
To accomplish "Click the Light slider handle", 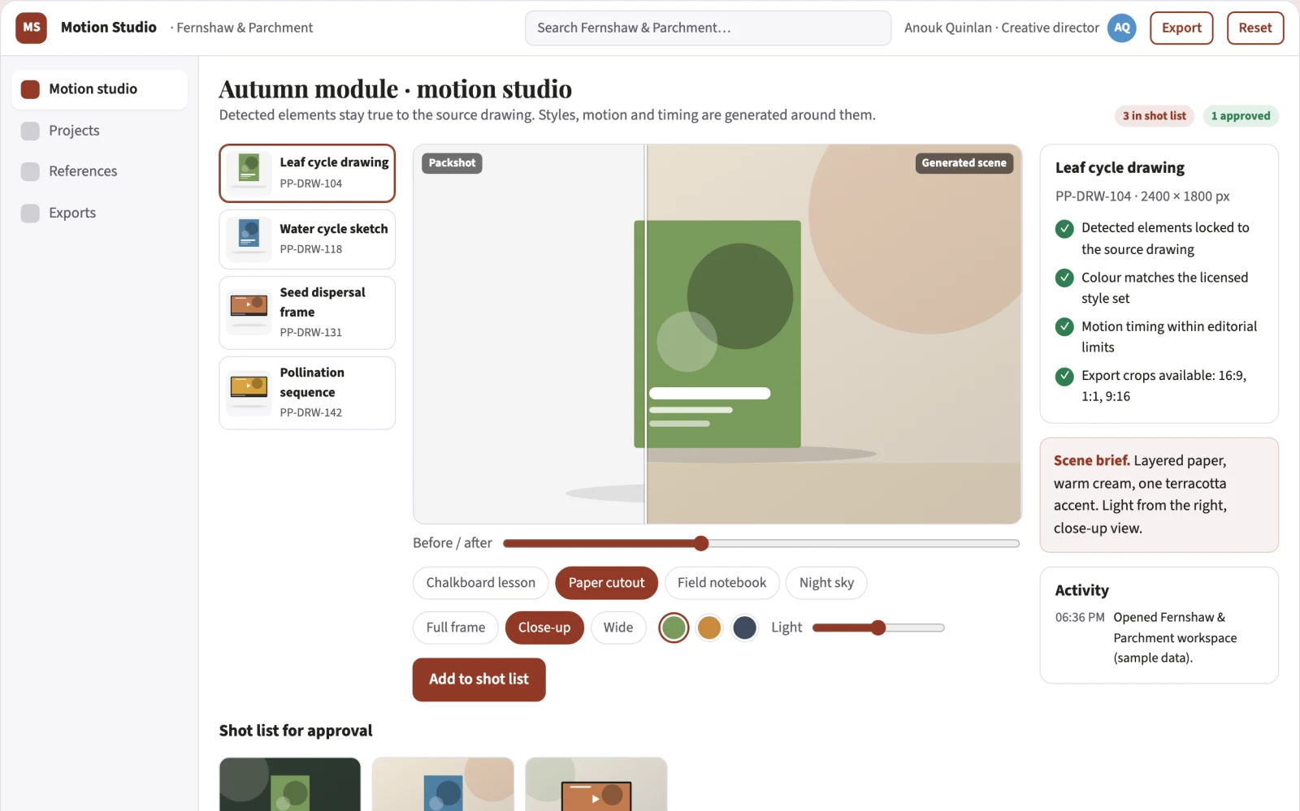I will pos(878,628).
